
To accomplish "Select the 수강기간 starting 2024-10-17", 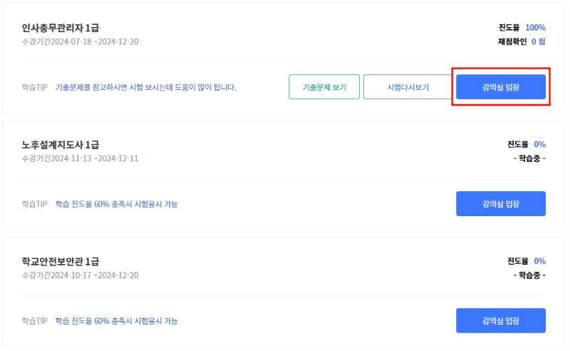I will click(x=80, y=275).
